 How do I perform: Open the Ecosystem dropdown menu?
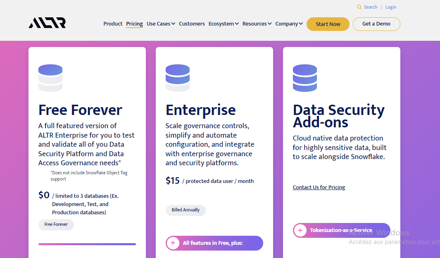[224, 24]
